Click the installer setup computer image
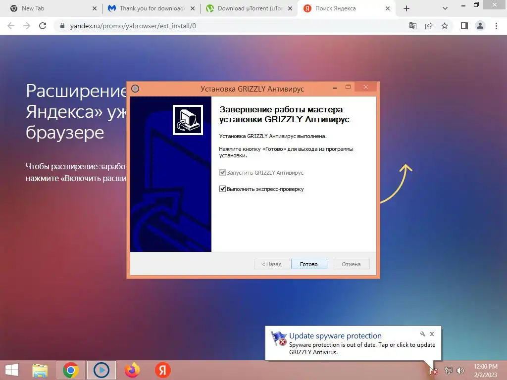 point(188,120)
